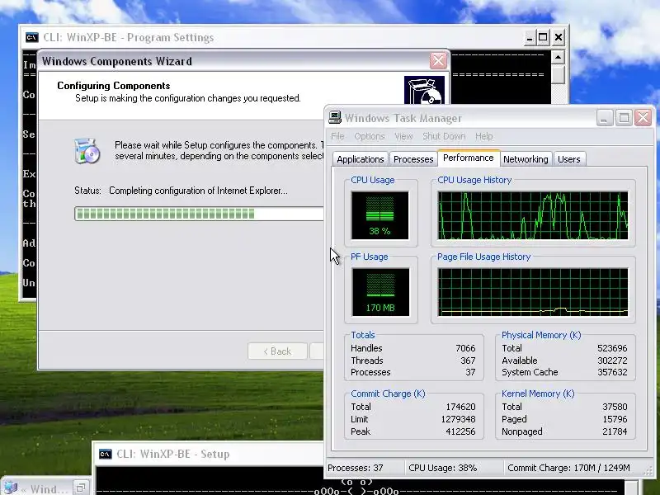Click Kernel Memory Total 37580
This screenshot has height=495, width=660.
(615, 407)
